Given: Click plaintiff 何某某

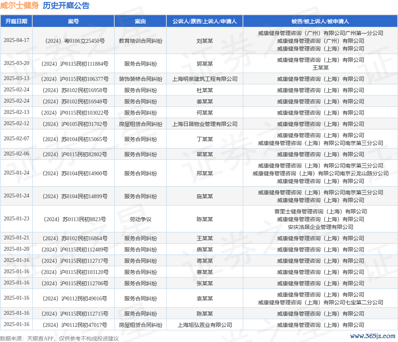Looking at the screenshot, I should click(204, 113).
